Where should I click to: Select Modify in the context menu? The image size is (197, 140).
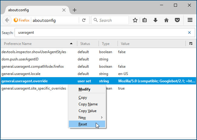click(84, 89)
